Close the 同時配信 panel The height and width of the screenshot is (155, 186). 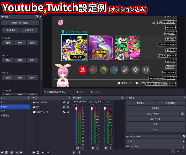pyautogui.click(x=41, y=17)
